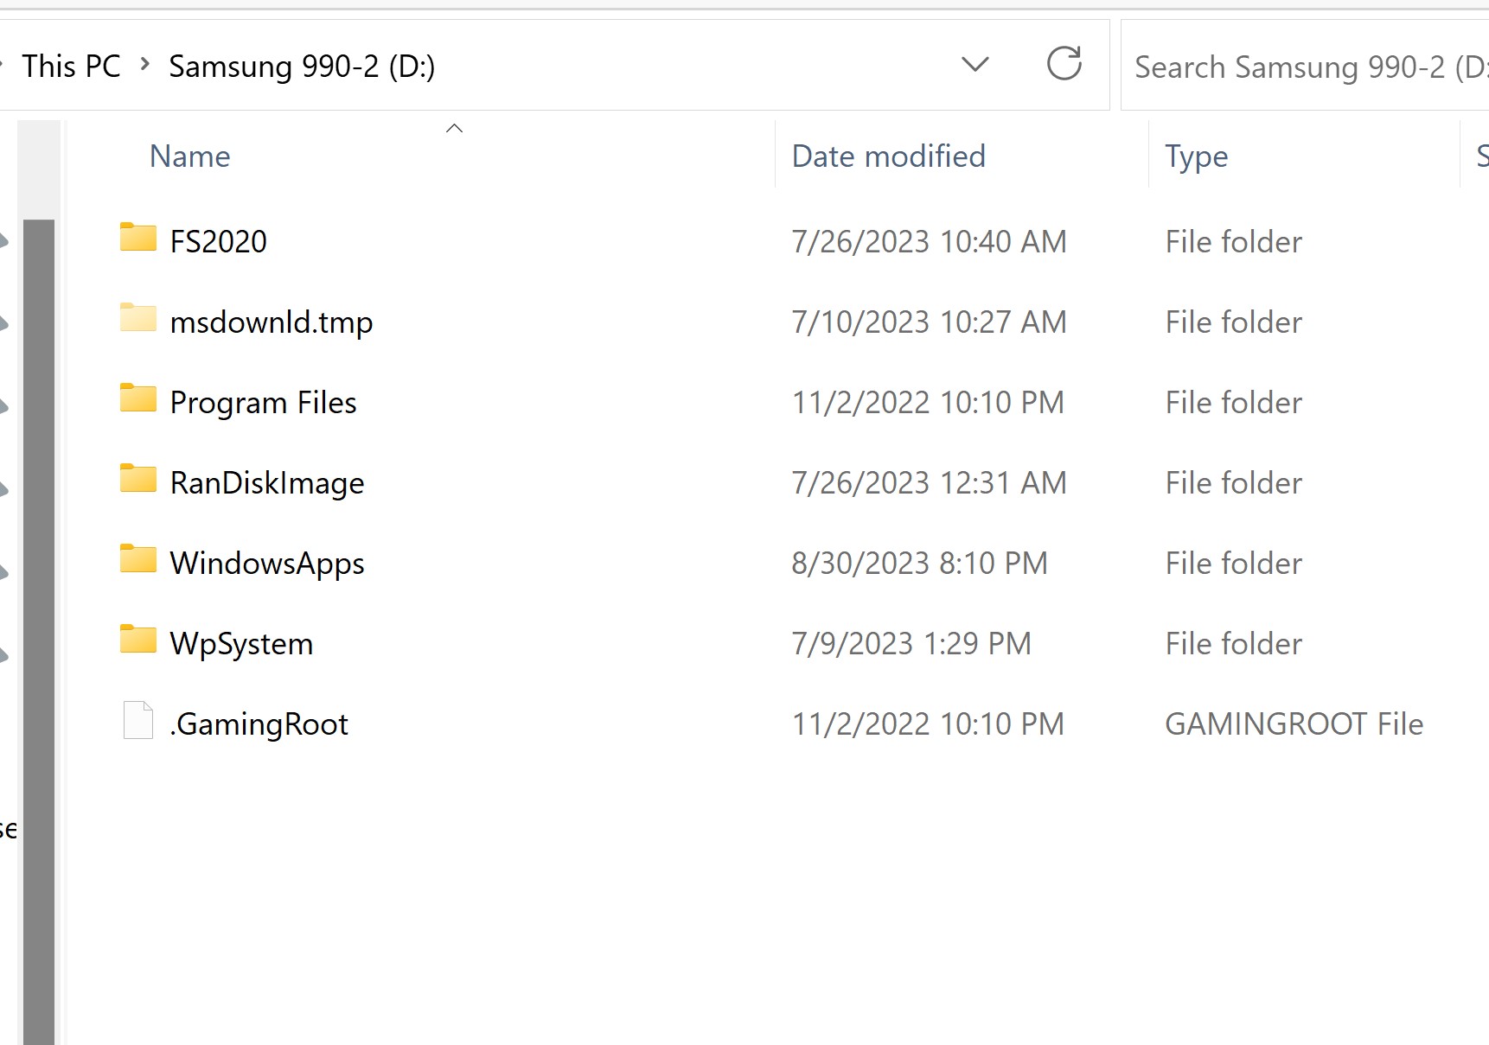
Task: Click the WpSystem folder icon
Action: coord(138,639)
